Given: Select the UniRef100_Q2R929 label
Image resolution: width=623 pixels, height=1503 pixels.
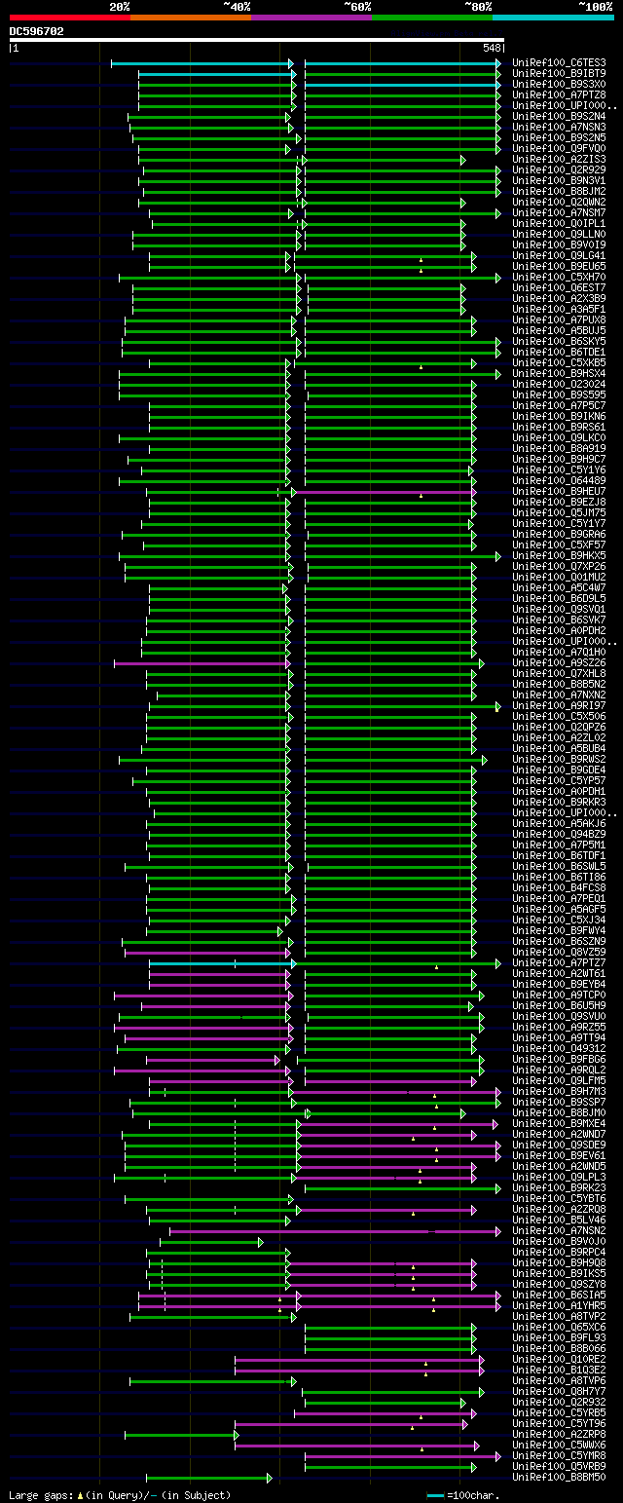Looking at the screenshot, I should point(559,170).
